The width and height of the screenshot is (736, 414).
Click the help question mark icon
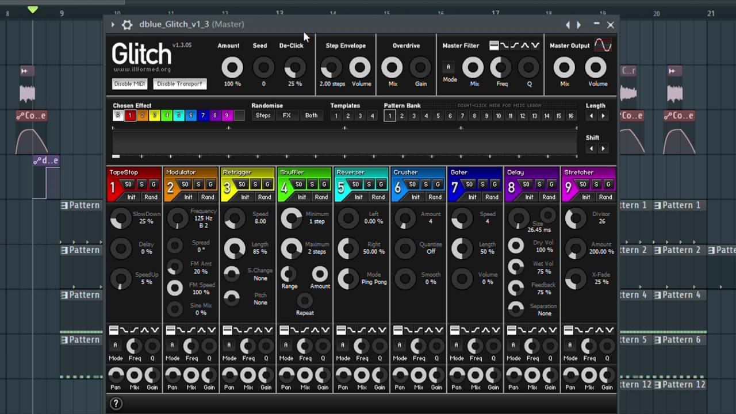pos(116,404)
